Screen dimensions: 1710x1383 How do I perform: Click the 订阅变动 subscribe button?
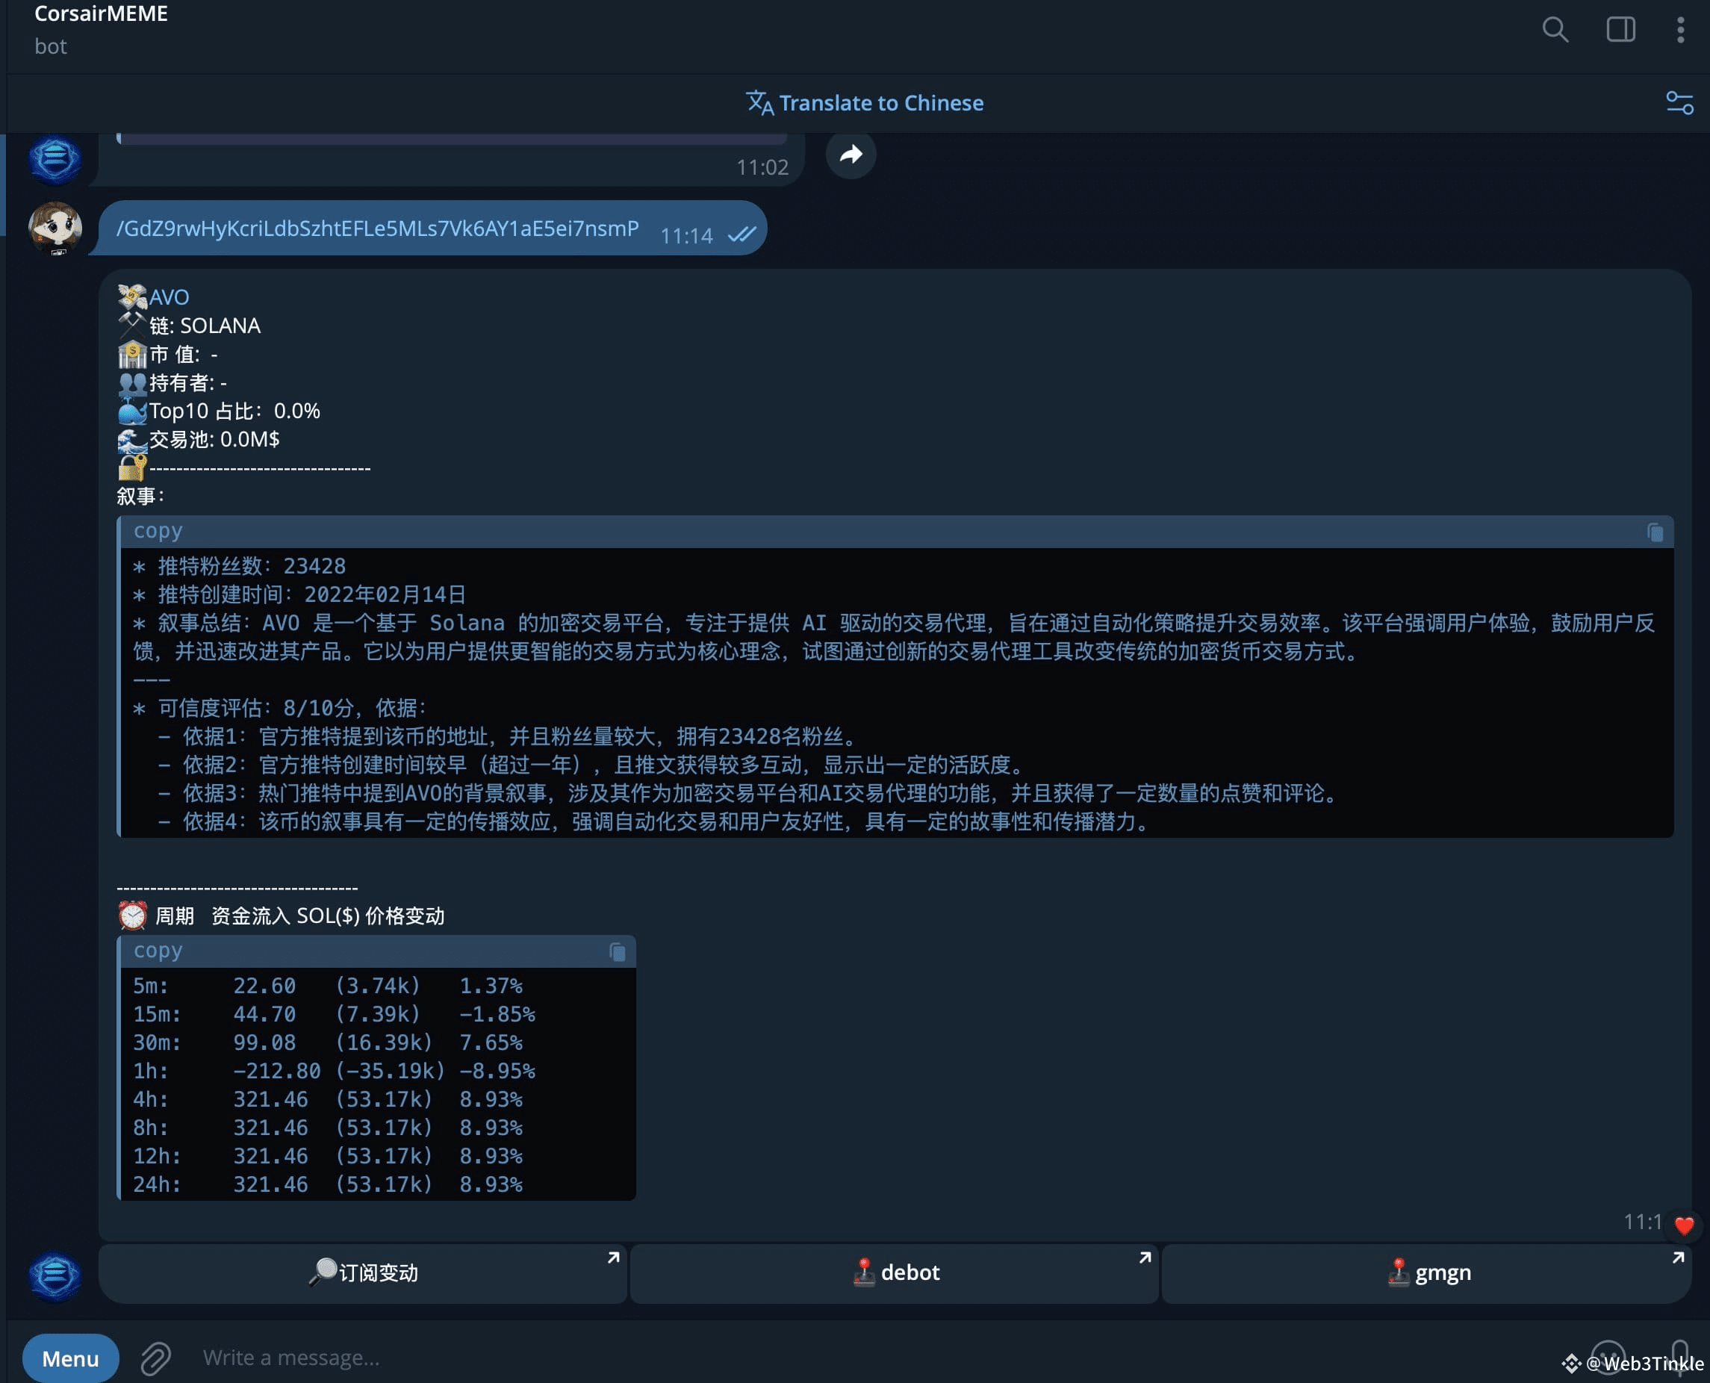[362, 1273]
